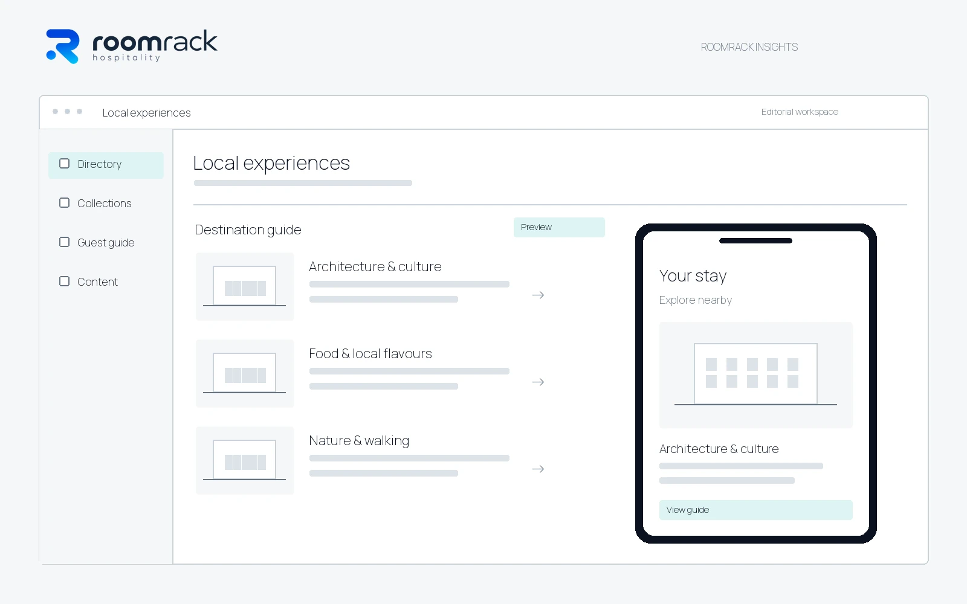Click the Preview button
Image resolution: width=967 pixels, height=604 pixels.
point(559,227)
